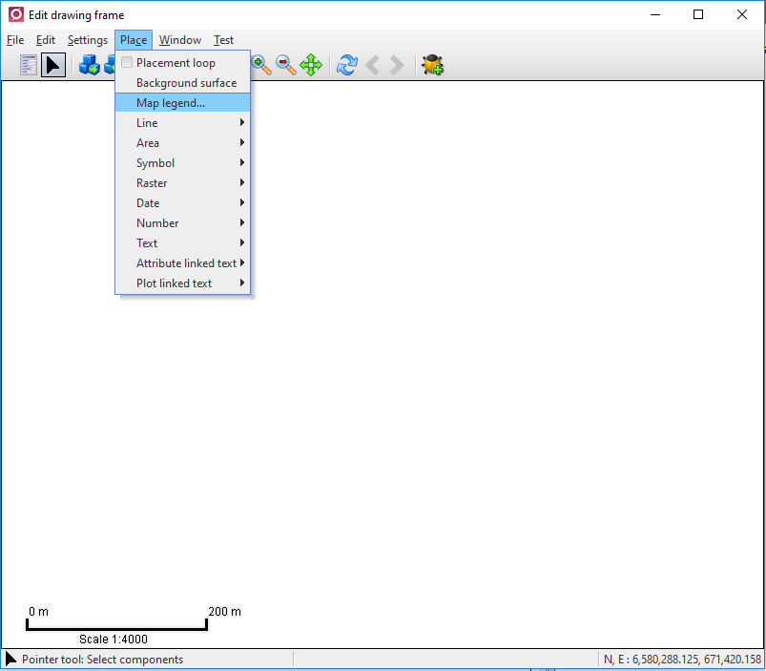Screen dimensions: 766x671
Task: Click the 200 m scale bar label
Action: pyautogui.click(x=224, y=612)
